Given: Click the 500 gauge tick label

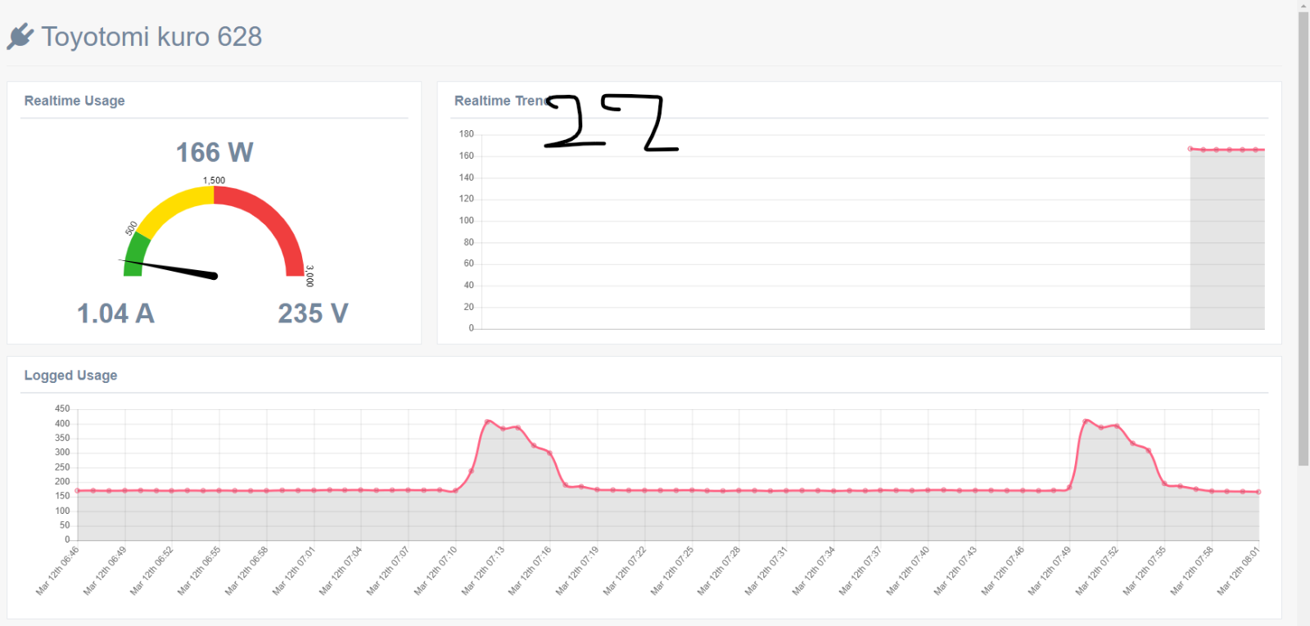Looking at the screenshot, I should [x=131, y=228].
